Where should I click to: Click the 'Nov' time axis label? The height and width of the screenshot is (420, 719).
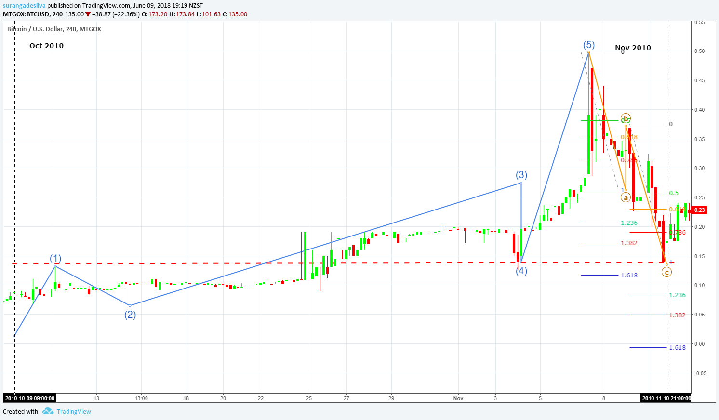(458, 398)
